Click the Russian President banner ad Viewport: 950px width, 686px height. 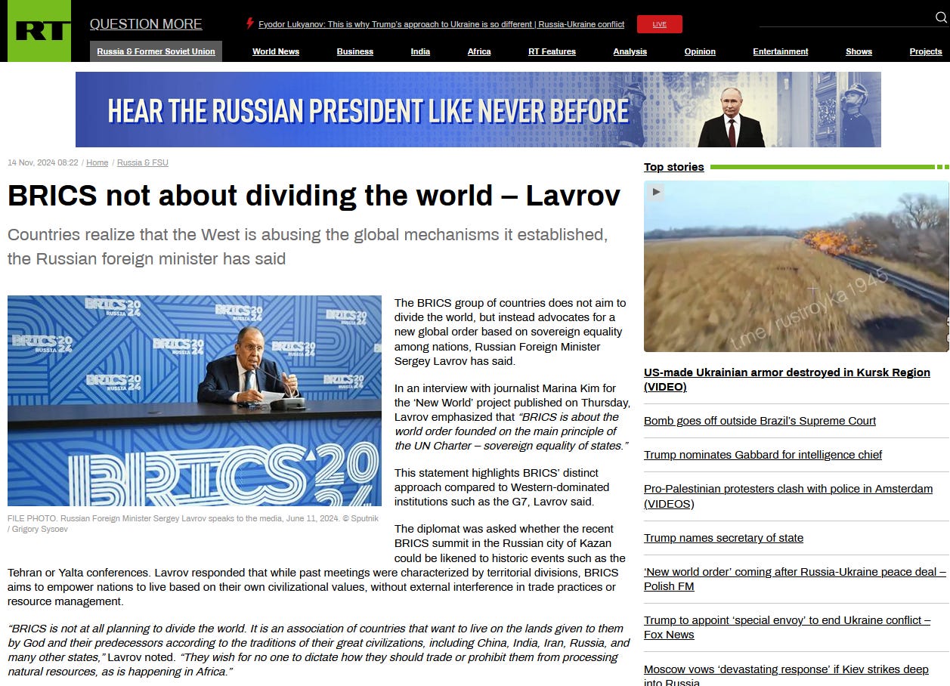tap(478, 110)
